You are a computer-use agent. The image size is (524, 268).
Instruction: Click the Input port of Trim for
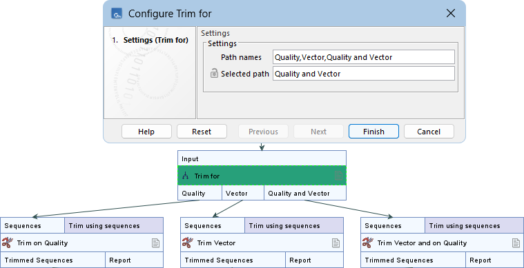tap(262, 158)
